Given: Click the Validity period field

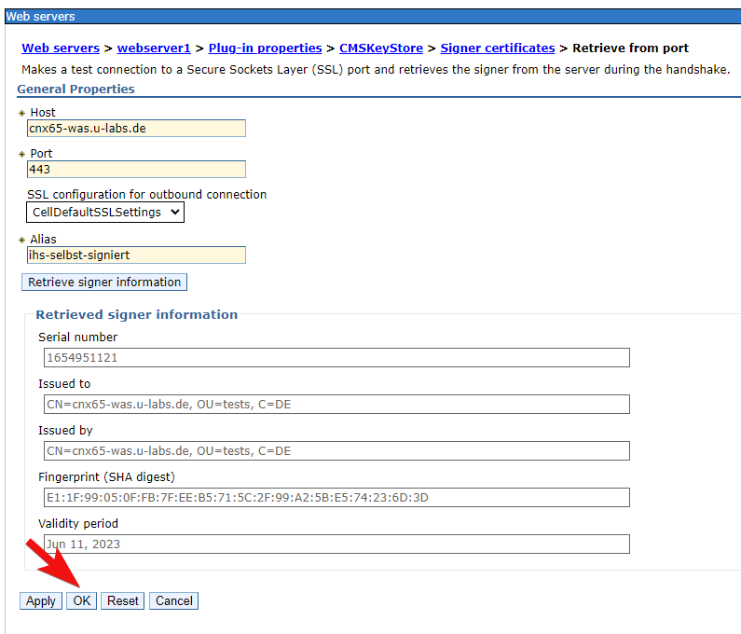Looking at the screenshot, I should click(x=336, y=544).
